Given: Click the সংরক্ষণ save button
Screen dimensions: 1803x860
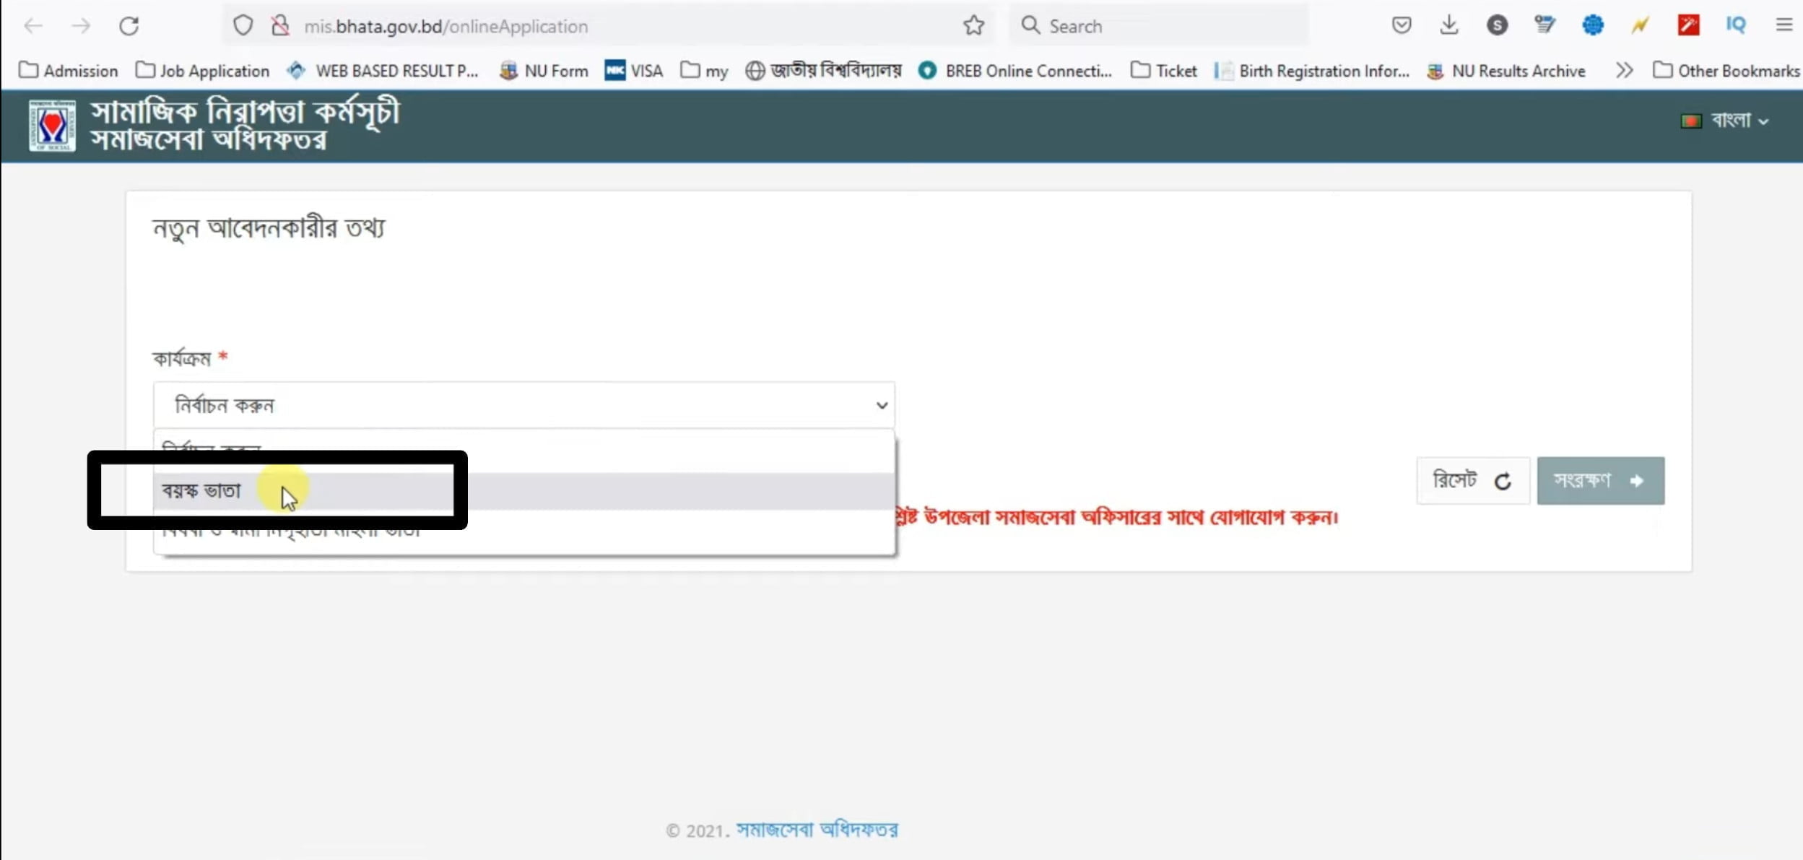Looking at the screenshot, I should click(x=1599, y=480).
